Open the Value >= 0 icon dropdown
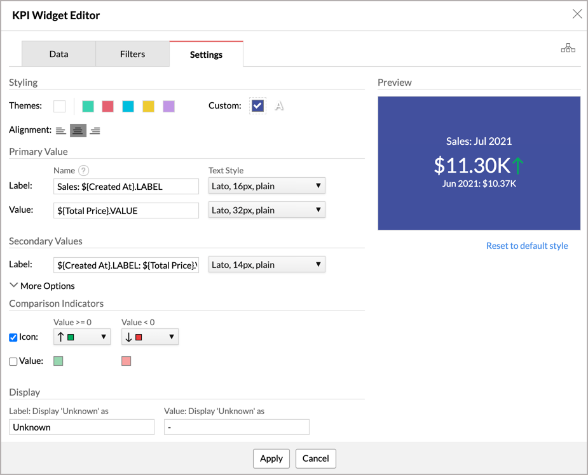This screenshot has width=588, height=475. [81, 337]
